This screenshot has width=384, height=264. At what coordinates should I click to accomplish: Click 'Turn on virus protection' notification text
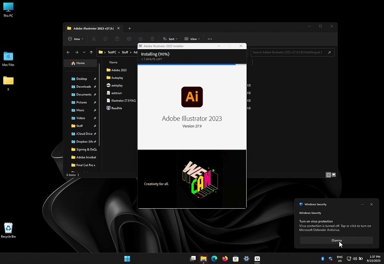316,221
